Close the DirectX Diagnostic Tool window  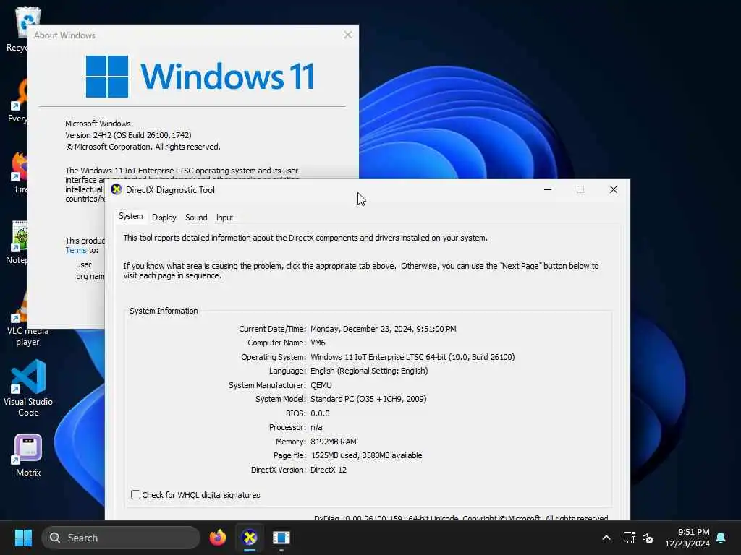[614, 190]
